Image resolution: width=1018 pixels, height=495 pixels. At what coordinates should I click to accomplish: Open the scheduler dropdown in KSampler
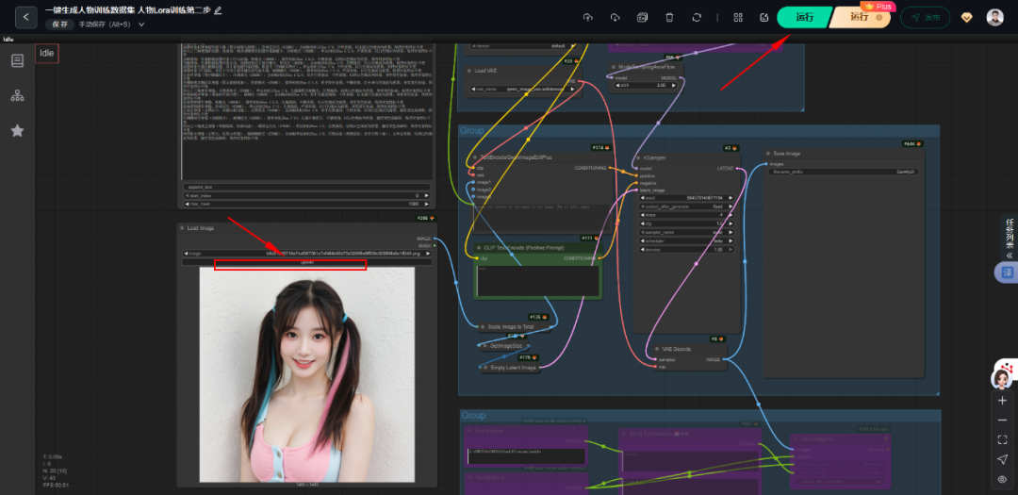coord(687,240)
